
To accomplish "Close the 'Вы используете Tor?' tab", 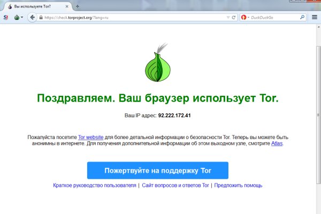I will click(x=68, y=5).
